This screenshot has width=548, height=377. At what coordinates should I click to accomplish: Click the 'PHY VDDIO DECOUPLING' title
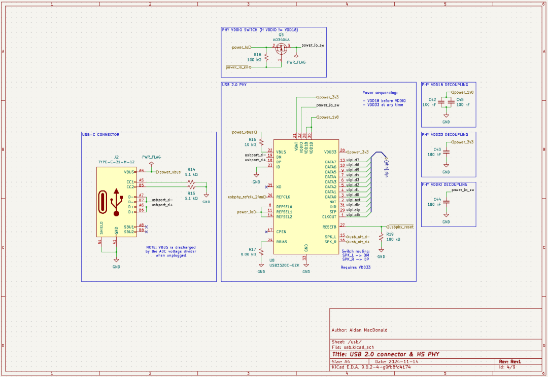tap(444, 184)
